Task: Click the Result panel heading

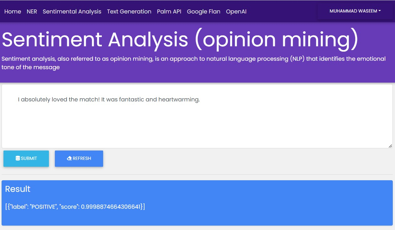Action: [18, 189]
